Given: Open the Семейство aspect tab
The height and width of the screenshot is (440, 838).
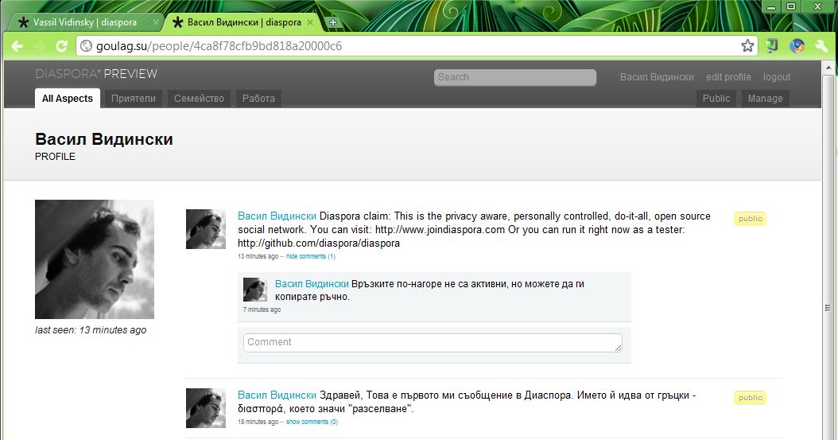Looking at the screenshot, I should (x=199, y=99).
